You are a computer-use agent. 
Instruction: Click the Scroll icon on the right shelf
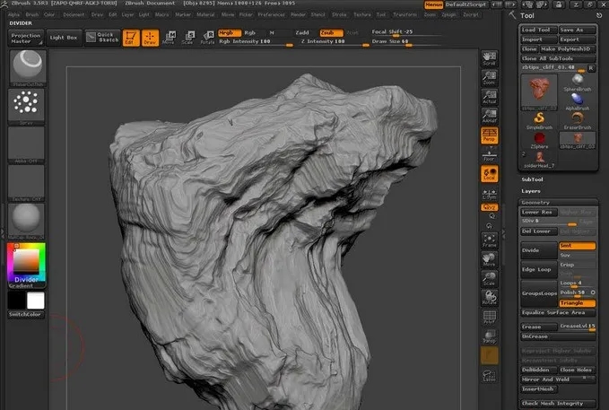[x=490, y=58]
